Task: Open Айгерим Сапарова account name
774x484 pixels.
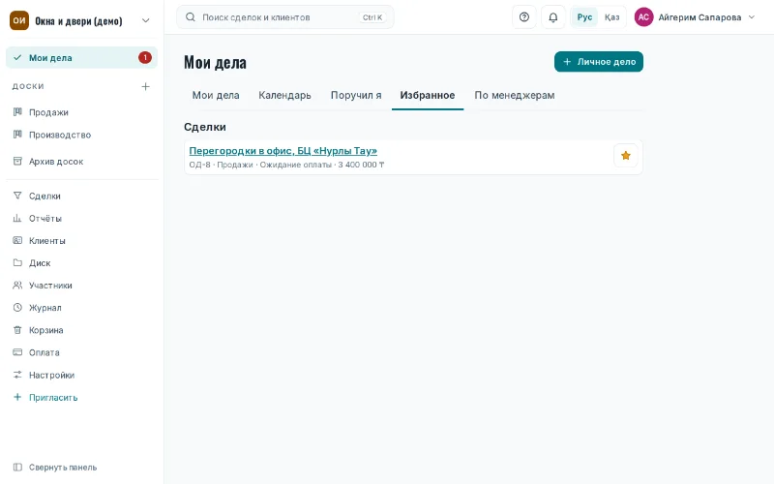Action: 700,17
